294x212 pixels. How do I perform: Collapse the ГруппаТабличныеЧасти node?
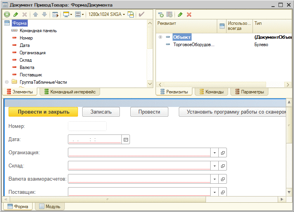pos(7,82)
